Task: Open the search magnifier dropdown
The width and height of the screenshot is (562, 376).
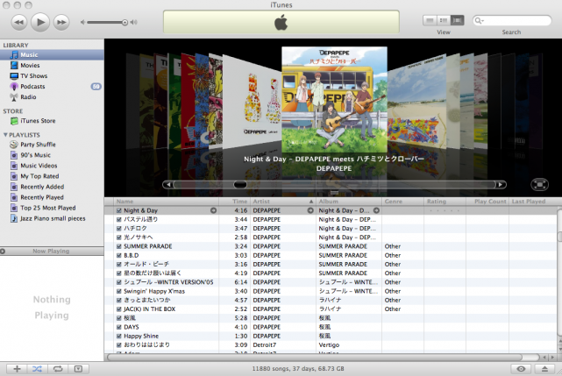Action: (479, 21)
